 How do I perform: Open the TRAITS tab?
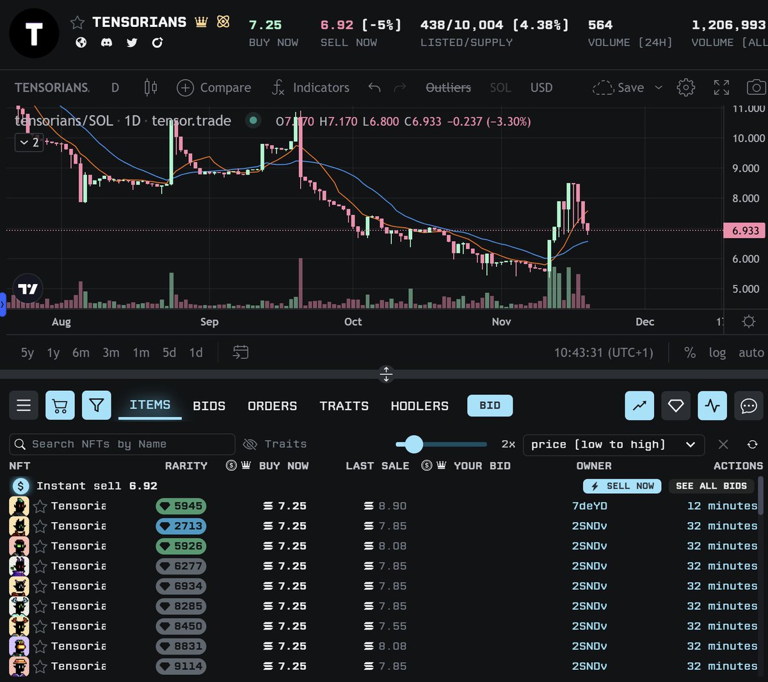(344, 406)
